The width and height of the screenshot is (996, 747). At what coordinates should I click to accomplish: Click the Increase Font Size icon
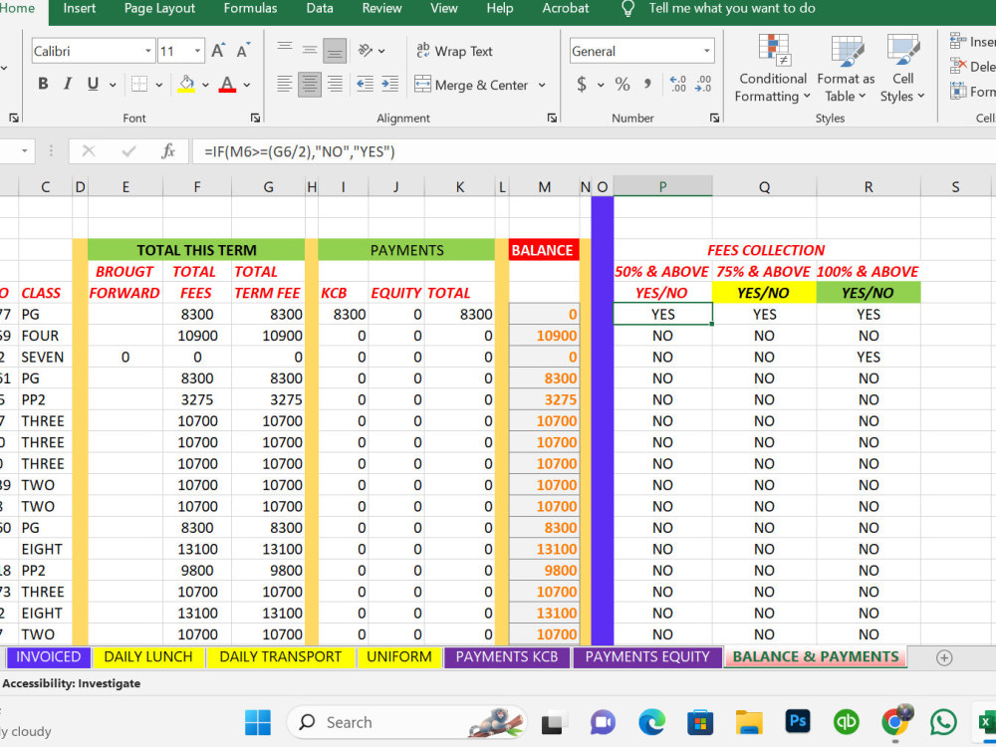(218, 51)
